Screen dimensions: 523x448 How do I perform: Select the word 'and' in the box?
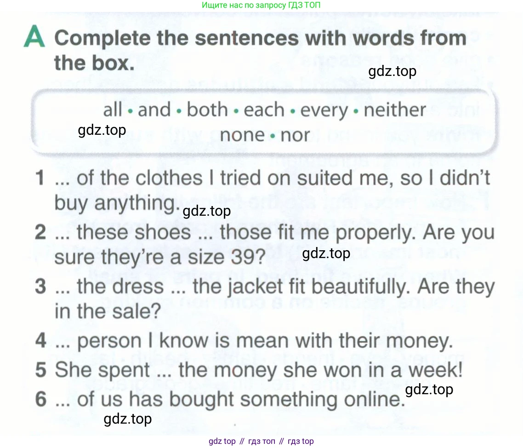[154, 109]
